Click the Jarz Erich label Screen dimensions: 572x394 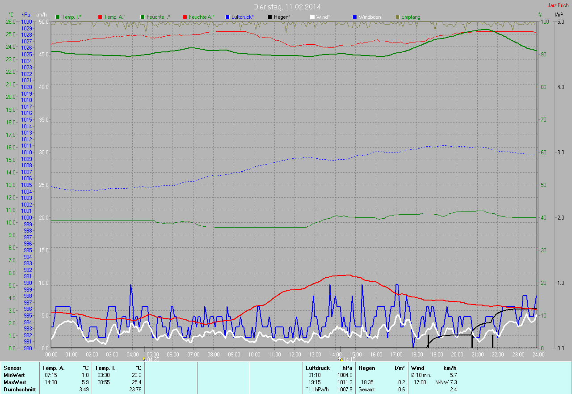(x=558, y=5)
